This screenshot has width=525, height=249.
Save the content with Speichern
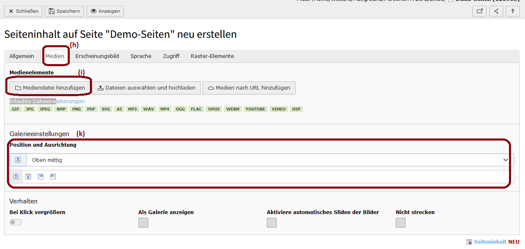[64, 11]
